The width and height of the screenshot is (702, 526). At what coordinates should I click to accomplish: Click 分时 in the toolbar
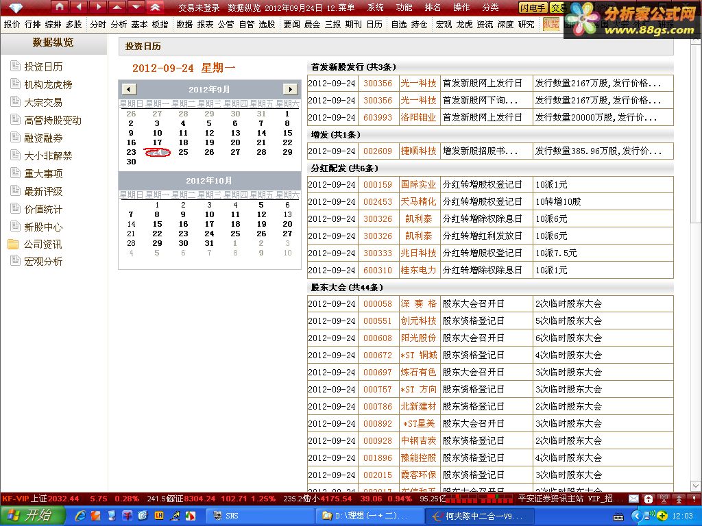coord(98,25)
